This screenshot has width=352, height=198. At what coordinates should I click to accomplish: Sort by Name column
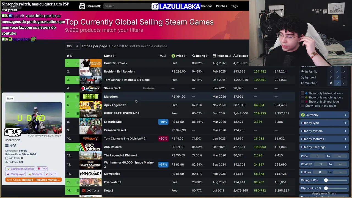tap(110, 56)
